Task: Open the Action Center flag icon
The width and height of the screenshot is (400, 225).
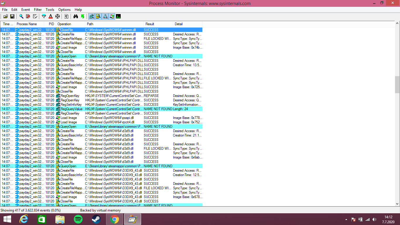Action: tap(353, 219)
